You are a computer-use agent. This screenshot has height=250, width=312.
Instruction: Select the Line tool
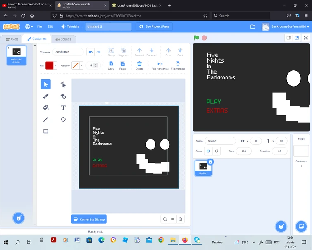(46, 120)
